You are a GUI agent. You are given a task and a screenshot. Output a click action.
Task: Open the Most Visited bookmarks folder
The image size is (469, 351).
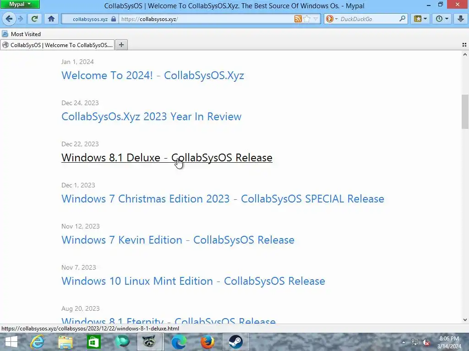21,34
